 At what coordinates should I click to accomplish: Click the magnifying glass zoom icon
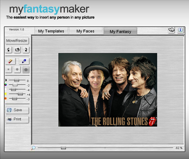tap(33, 148)
